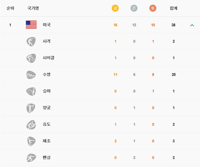Viewport: 200px width, 167px height.
Task: Click the United States flag icon
Action: pos(31,25)
